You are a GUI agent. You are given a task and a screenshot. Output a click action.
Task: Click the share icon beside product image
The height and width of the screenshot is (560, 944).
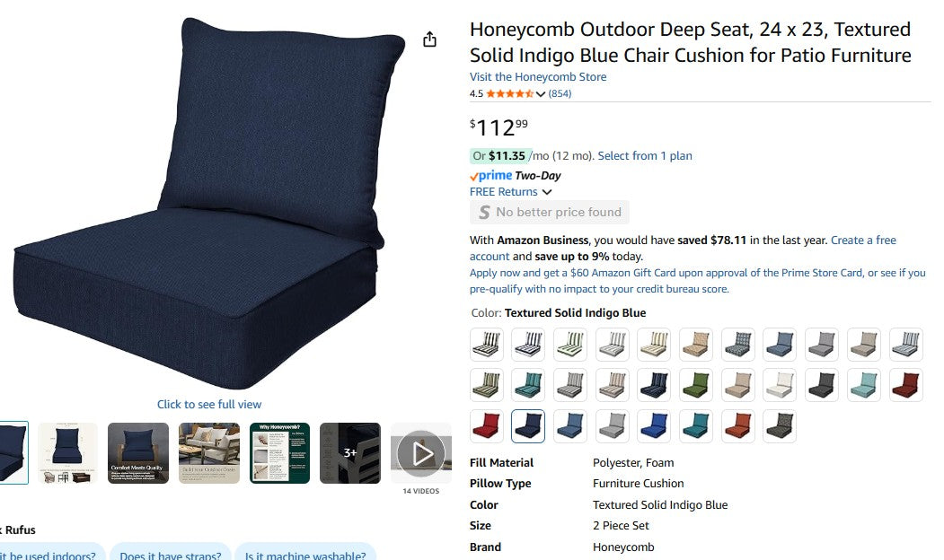click(x=429, y=39)
